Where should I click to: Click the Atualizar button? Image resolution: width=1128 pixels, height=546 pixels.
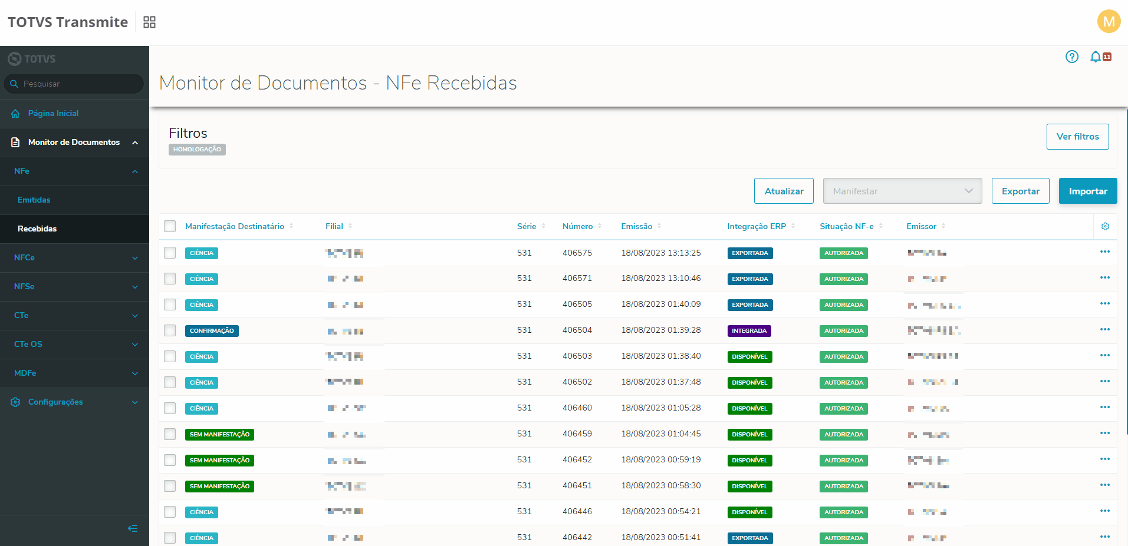[x=784, y=191]
